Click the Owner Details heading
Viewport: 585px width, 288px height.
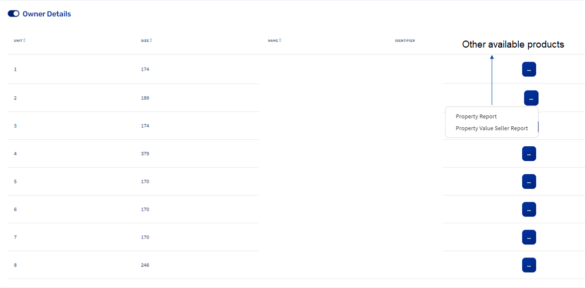47,14
